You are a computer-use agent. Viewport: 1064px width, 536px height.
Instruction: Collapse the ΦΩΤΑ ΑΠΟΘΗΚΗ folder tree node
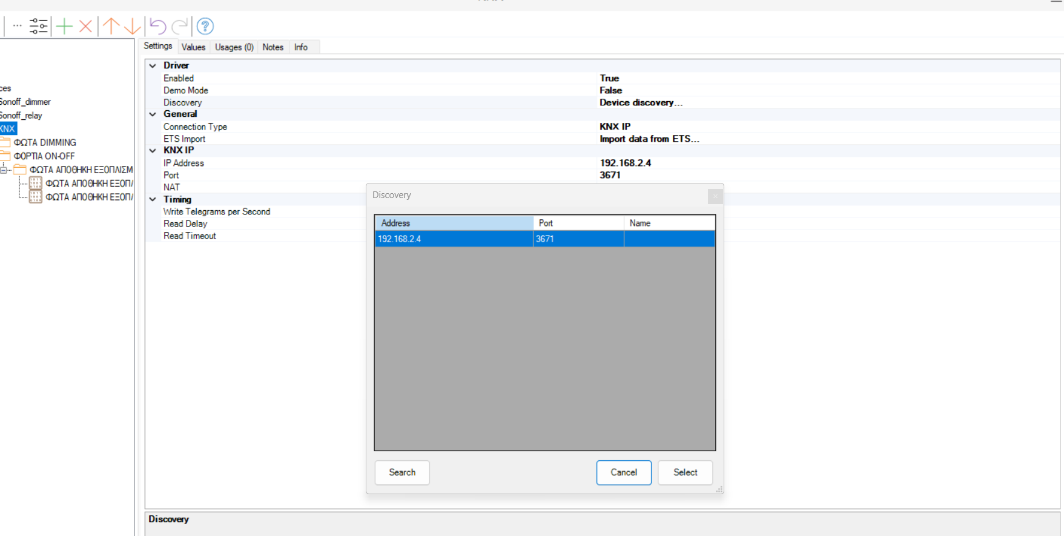coord(4,170)
